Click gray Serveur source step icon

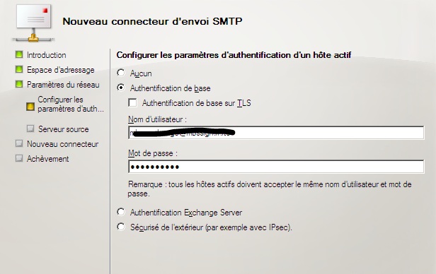click(30, 129)
